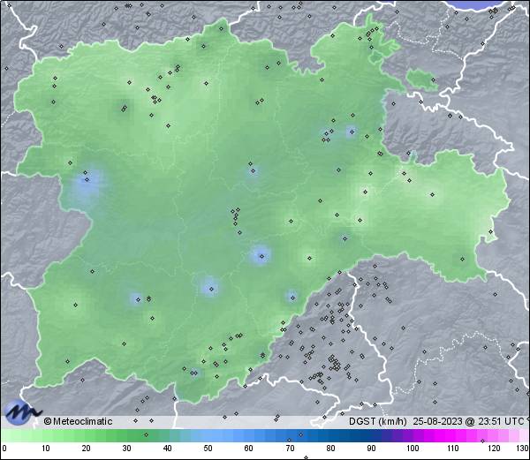Click the scale label 100
The width and height of the screenshot is (530, 460).
pyautogui.click(x=413, y=449)
